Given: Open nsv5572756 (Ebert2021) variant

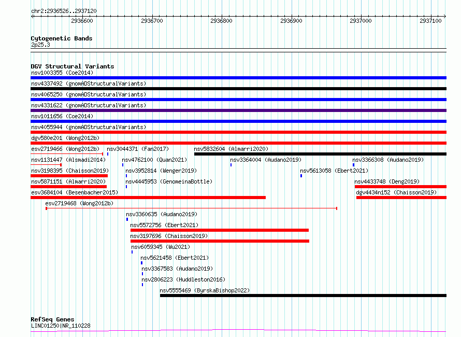Looking at the screenshot, I should pyautogui.click(x=164, y=225).
